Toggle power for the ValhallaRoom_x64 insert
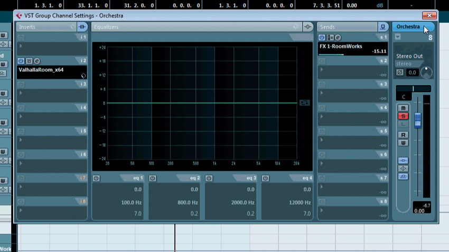Viewport: 449px width, 252px height. pyautogui.click(x=21, y=61)
